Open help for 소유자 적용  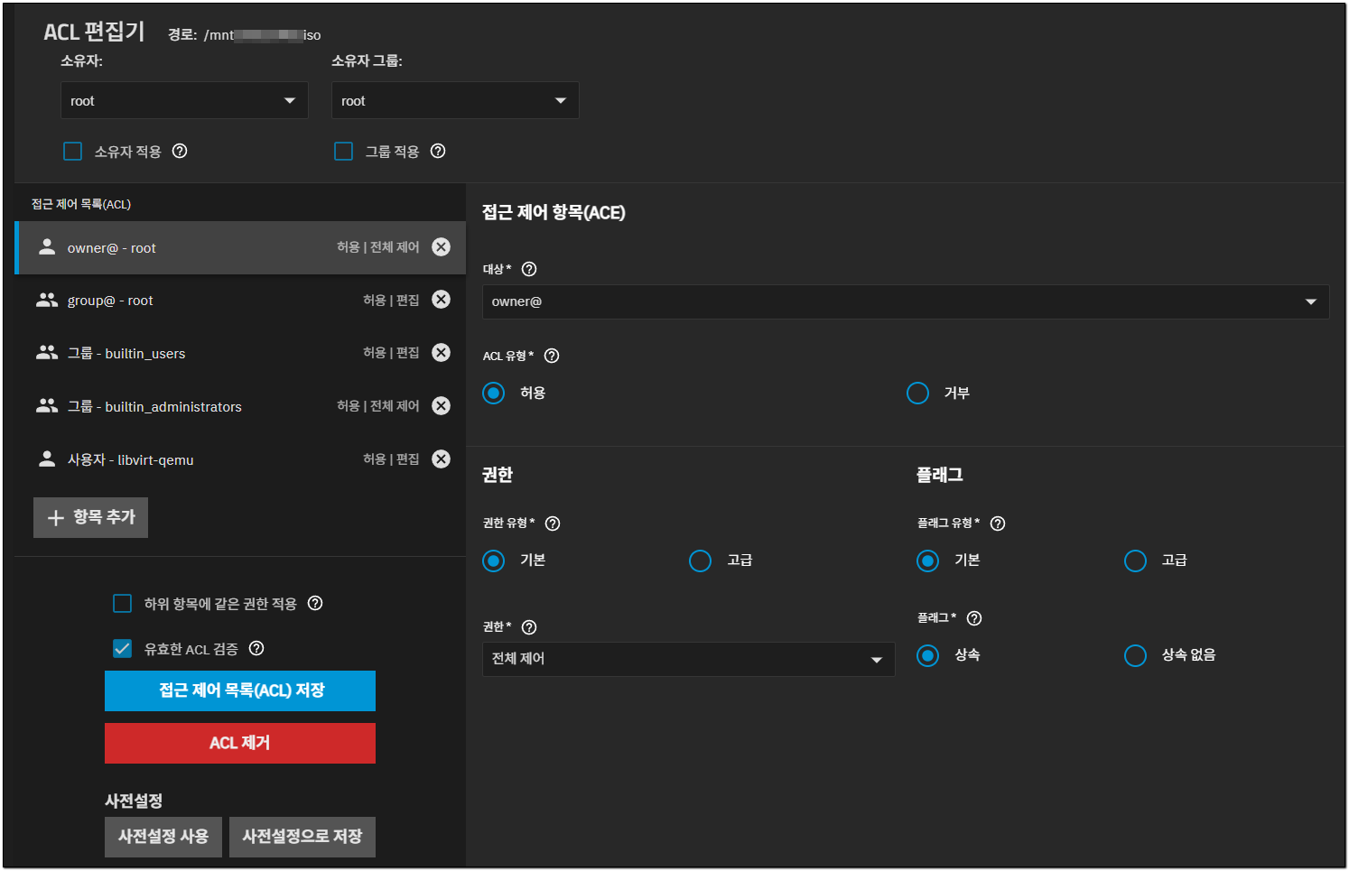click(180, 152)
